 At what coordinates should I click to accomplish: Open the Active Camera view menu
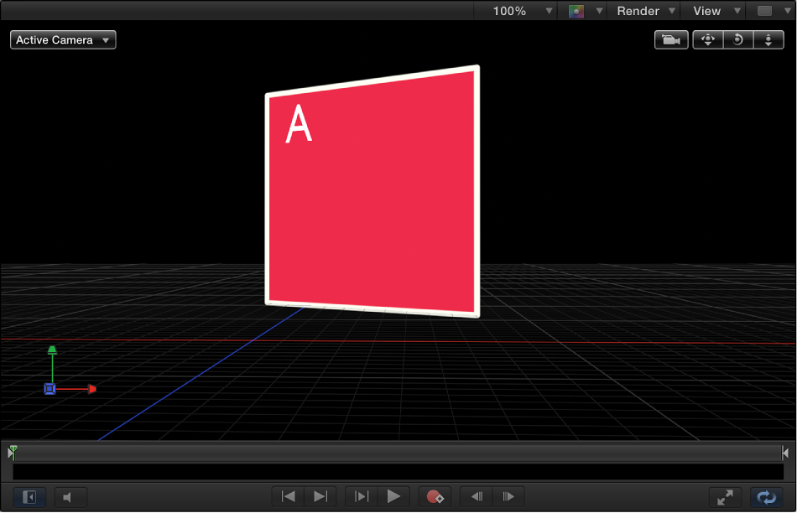(x=62, y=39)
